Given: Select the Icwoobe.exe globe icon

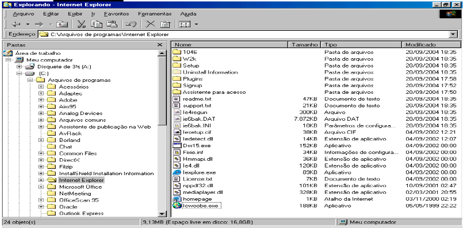Looking at the screenshot, I should pyautogui.click(x=177, y=205).
